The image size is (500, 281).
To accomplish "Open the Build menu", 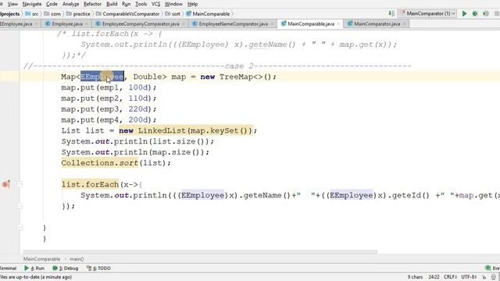I will pyautogui.click(x=112, y=4).
